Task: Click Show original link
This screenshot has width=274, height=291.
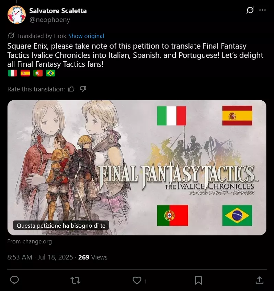Action: tap(86, 36)
